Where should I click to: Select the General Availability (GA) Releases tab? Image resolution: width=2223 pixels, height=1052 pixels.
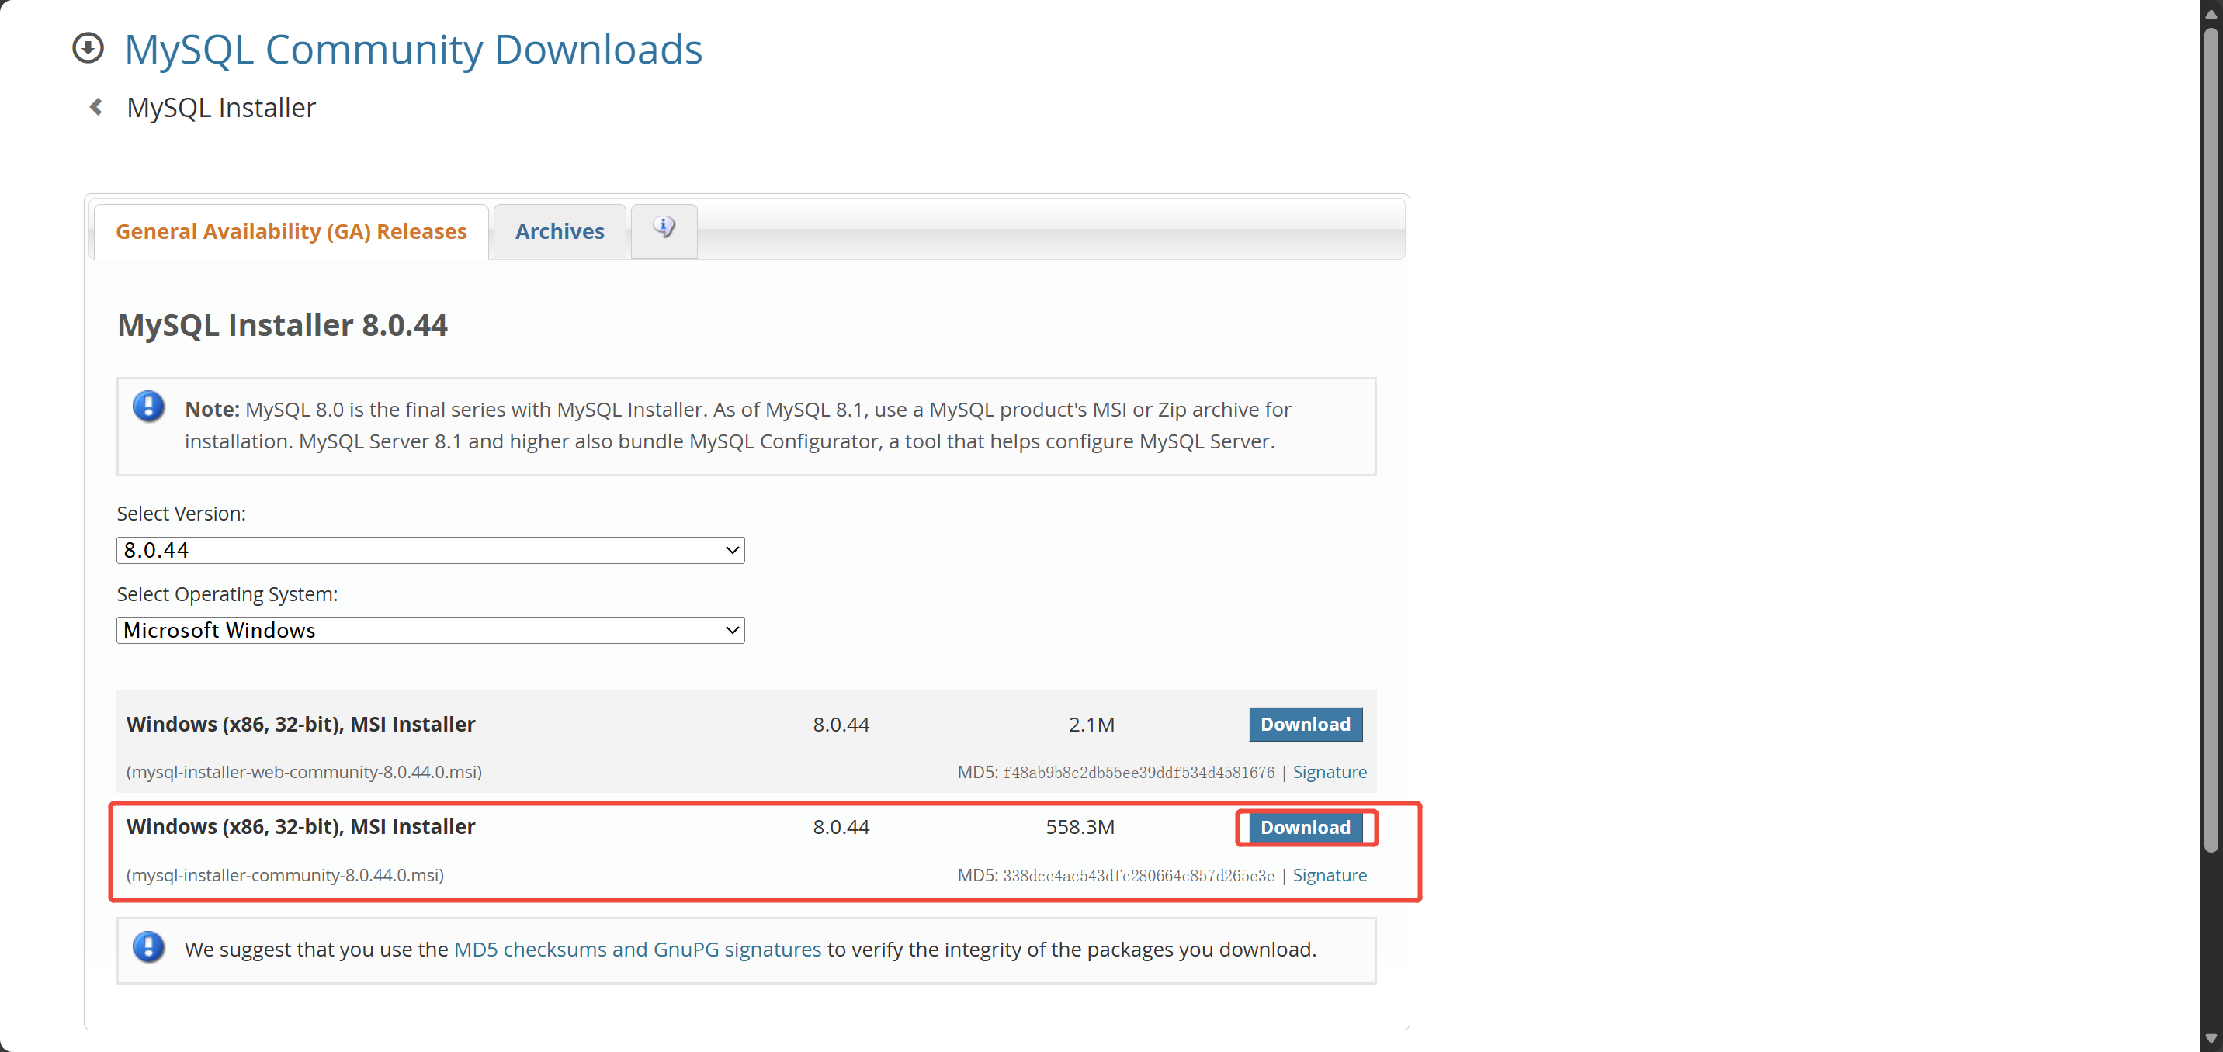point(291,231)
